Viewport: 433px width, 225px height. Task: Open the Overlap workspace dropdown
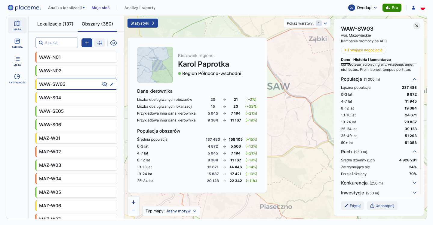[x=363, y=7]
